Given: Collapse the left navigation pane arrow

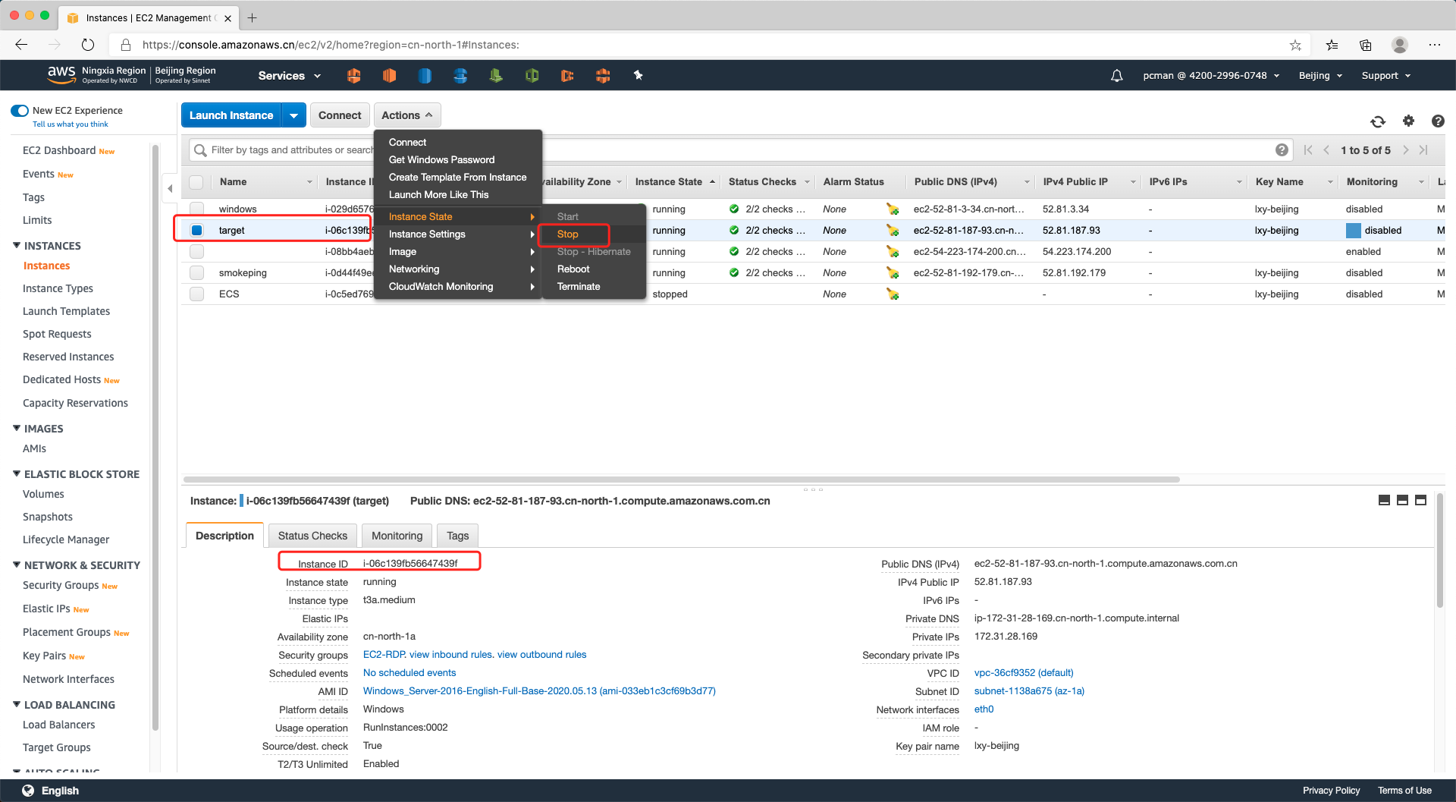Looking at the screenshot, I should click(170, 188).
